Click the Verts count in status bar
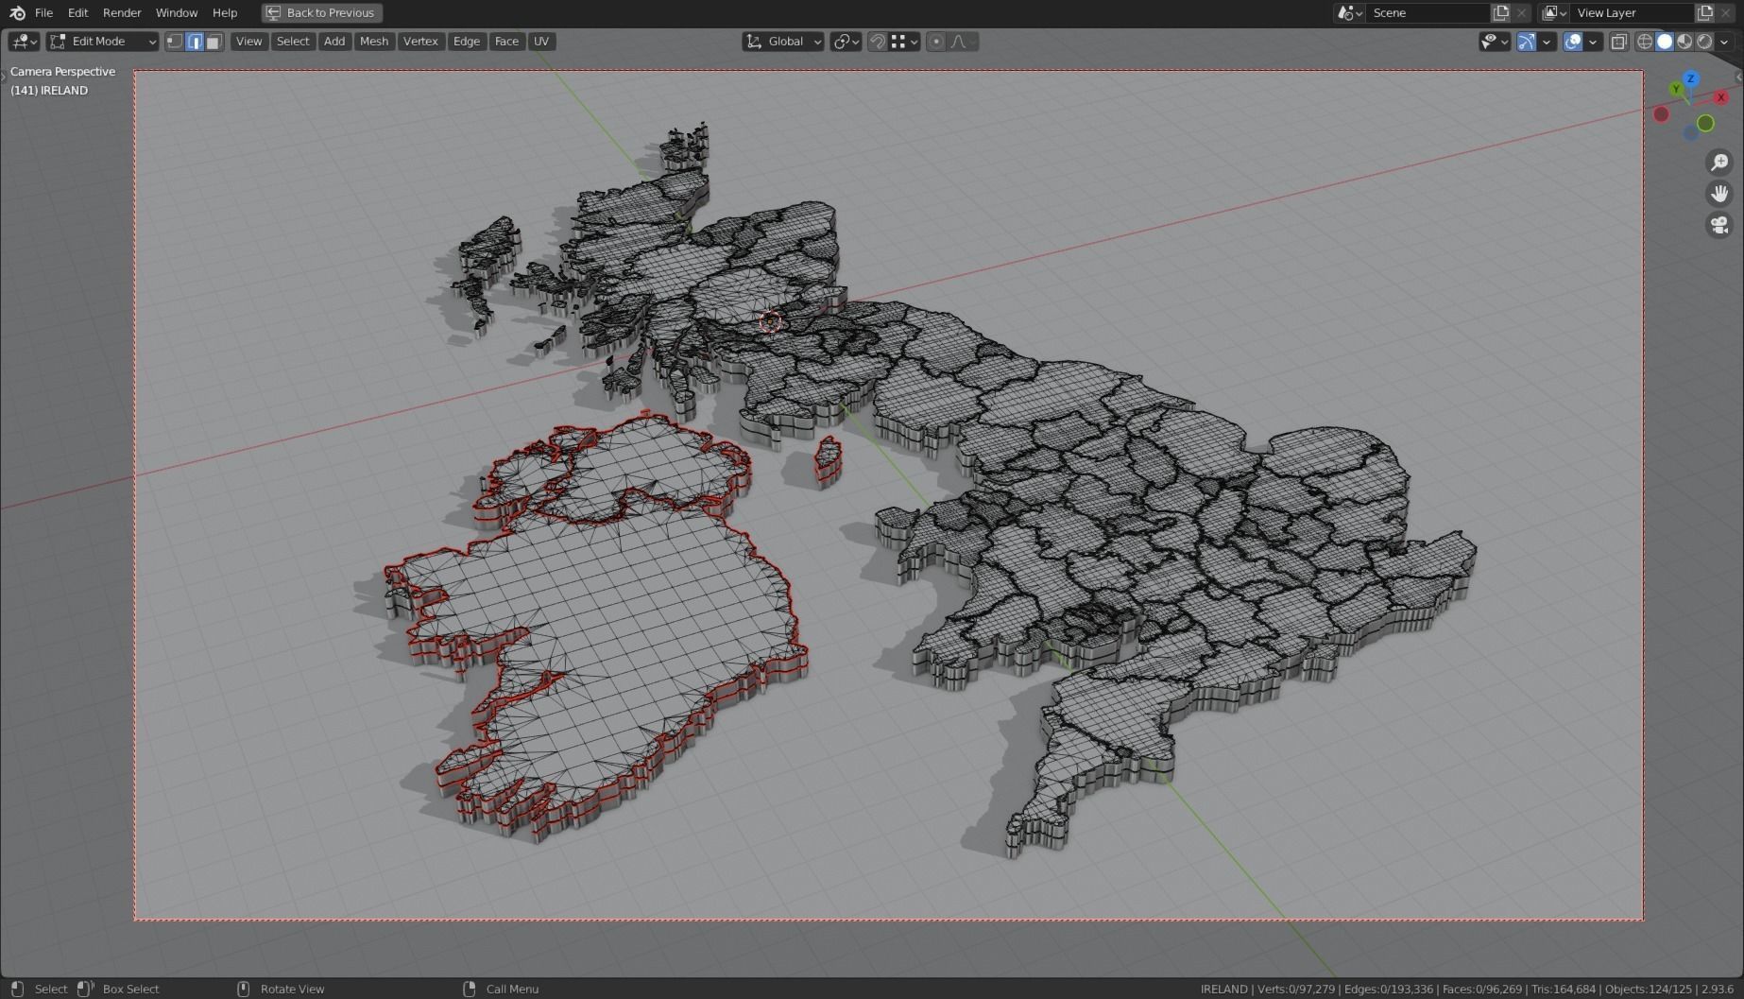The height and width of the screenshot is (999, 1744). pos(1296,989)
